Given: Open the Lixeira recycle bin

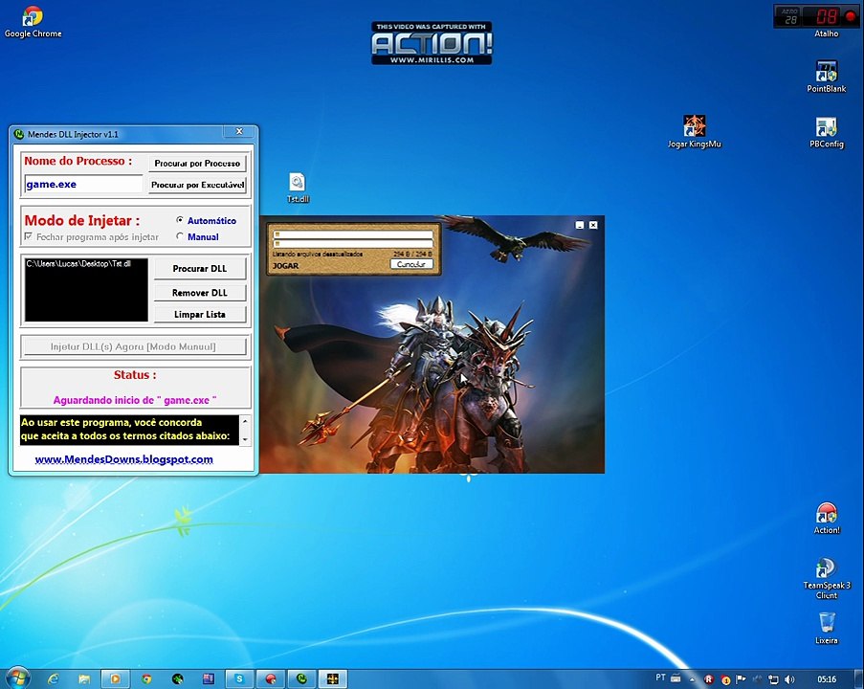Looking at the screenshot, I should pyautogui.click(x=827, y=629).
